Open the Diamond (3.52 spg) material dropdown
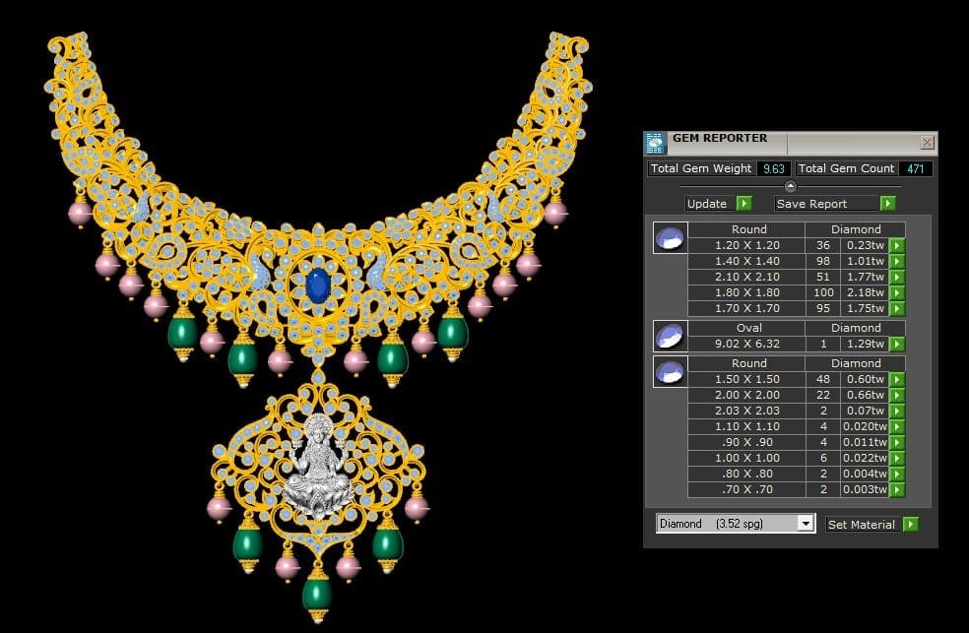 (806, 524)
